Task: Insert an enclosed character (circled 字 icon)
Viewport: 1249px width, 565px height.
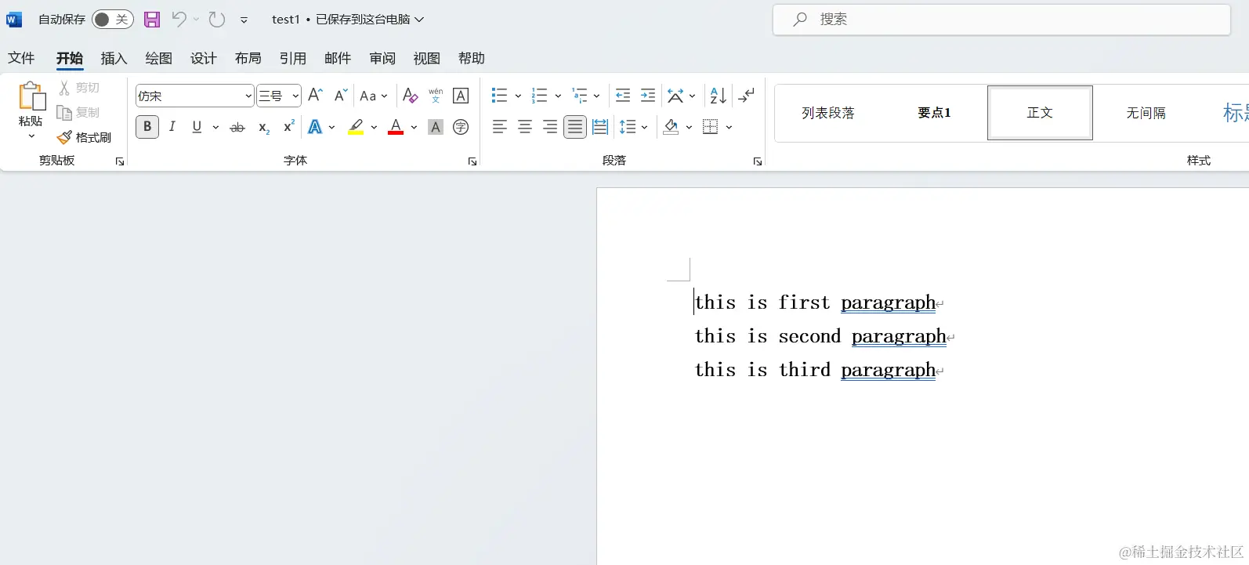Action: coord(461,127)
